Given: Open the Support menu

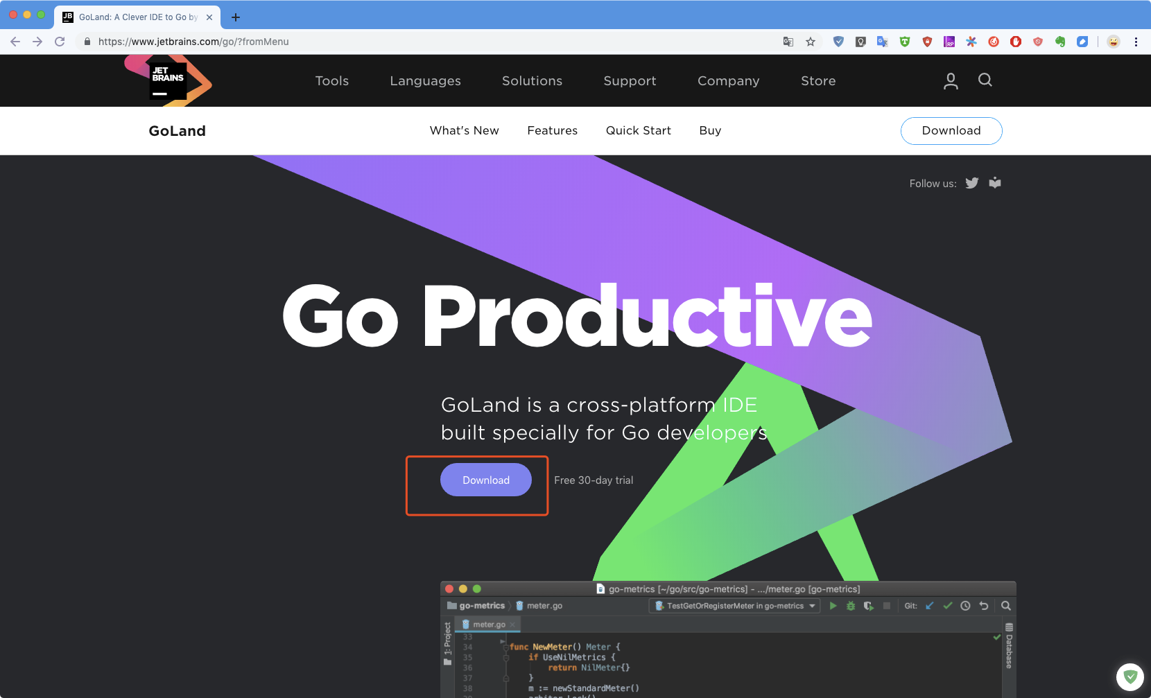Looking at the screenshot, I should coord(630,81).
